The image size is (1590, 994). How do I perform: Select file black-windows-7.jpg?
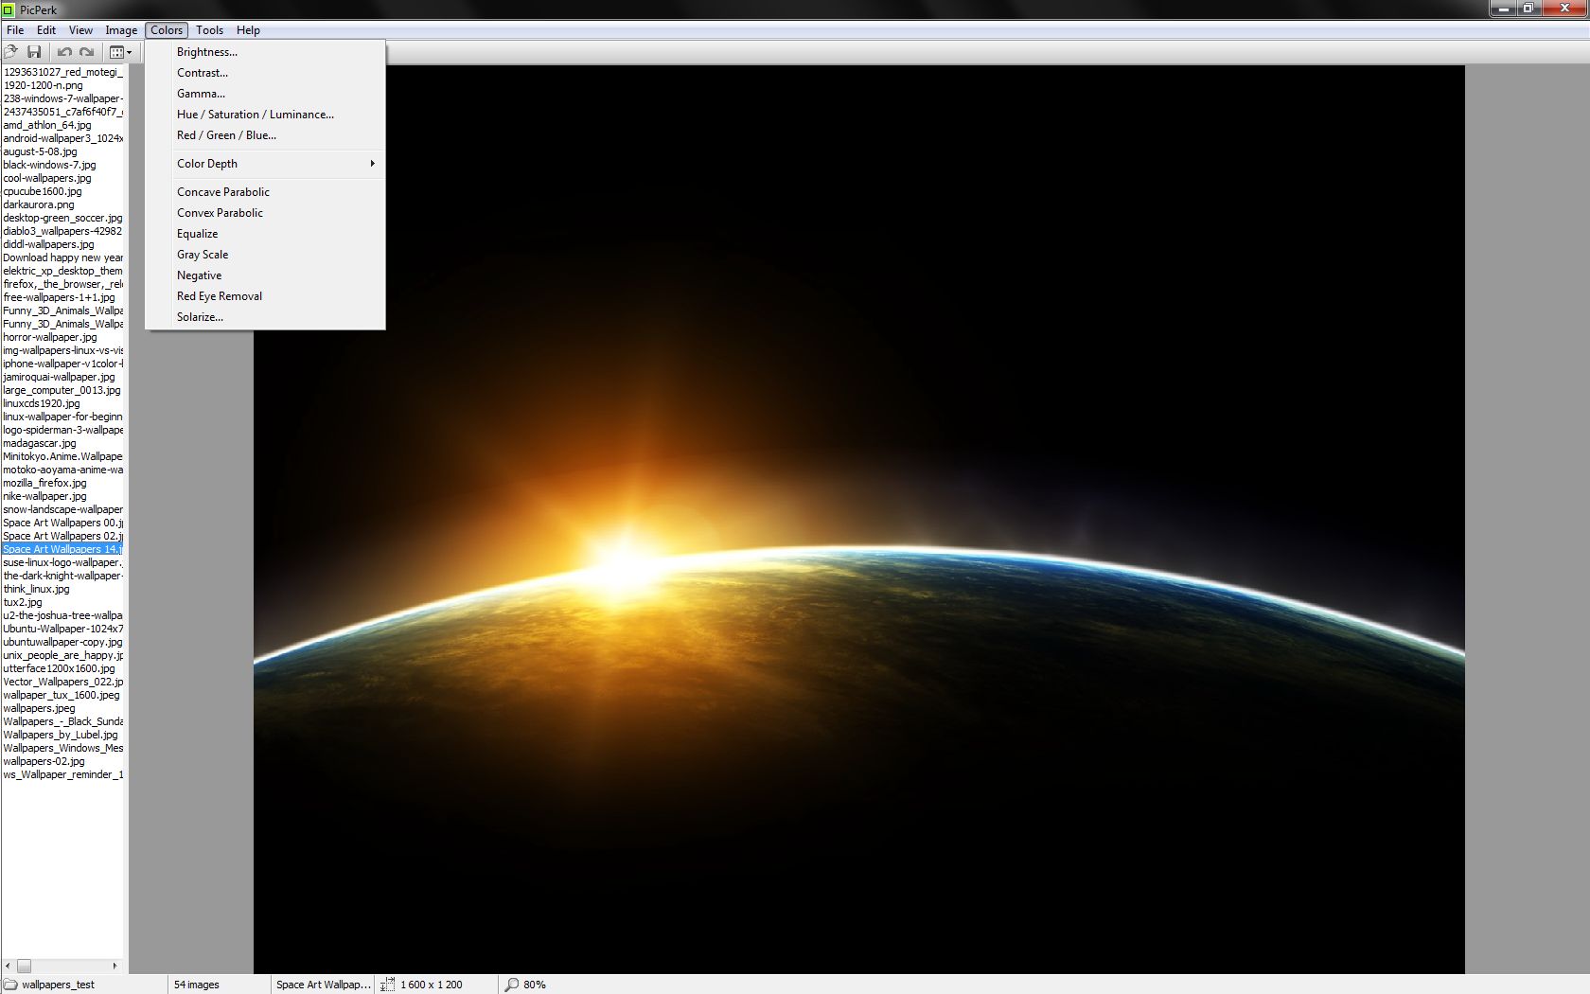click(49, 165)
